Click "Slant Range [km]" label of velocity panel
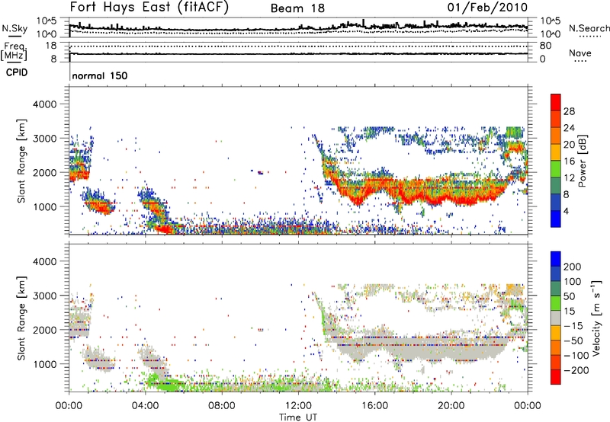The image size is (610, 422). tap(21, 318)
